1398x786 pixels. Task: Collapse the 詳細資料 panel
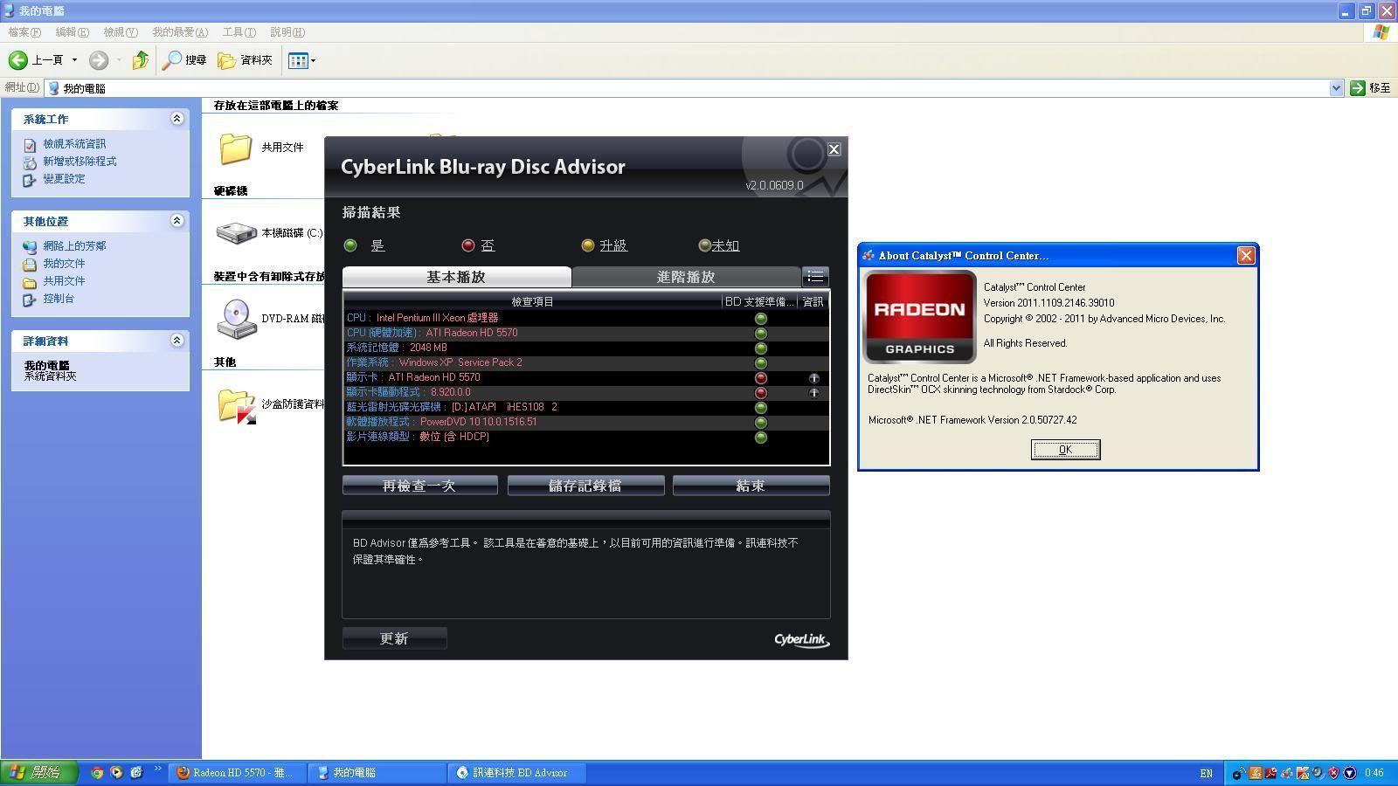176,341
